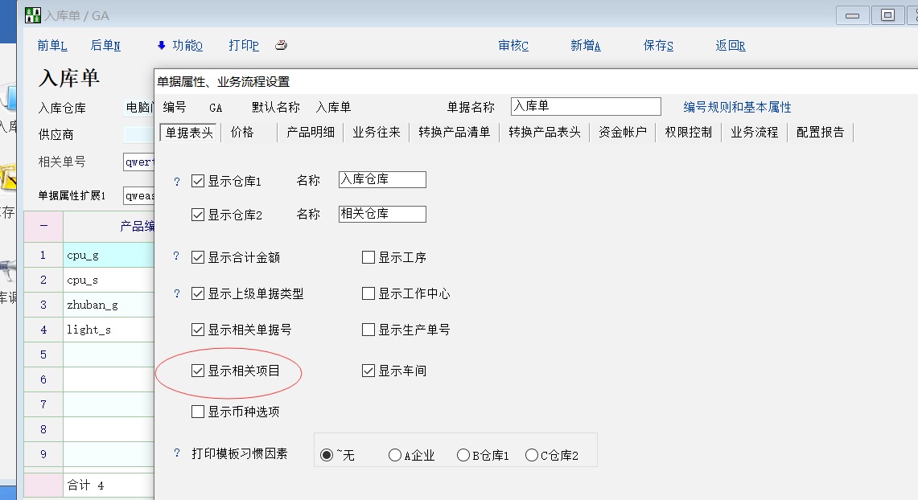Enable the 显示币种选项 checkbox
This screenshot has width=918, height=500.
pos(198,412)
